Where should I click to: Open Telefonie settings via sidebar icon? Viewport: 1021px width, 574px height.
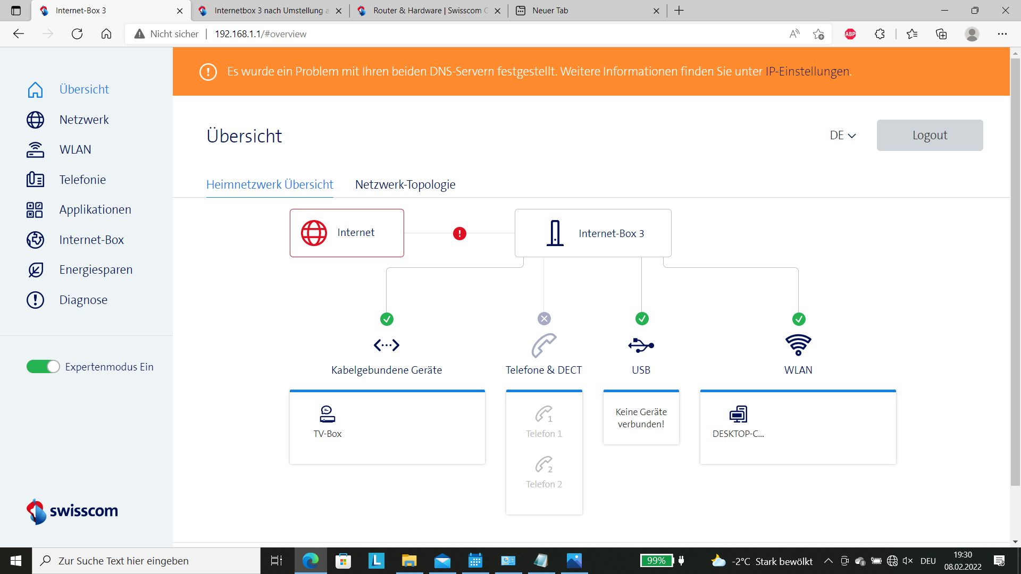(35, 180)
